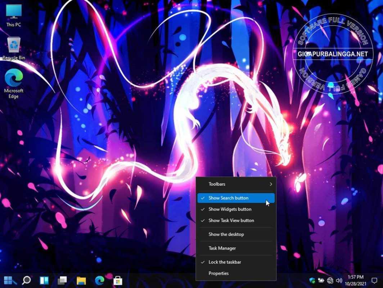Open the Start menu
This screenshot has width=383, height=288.
(x=7, y=280)
